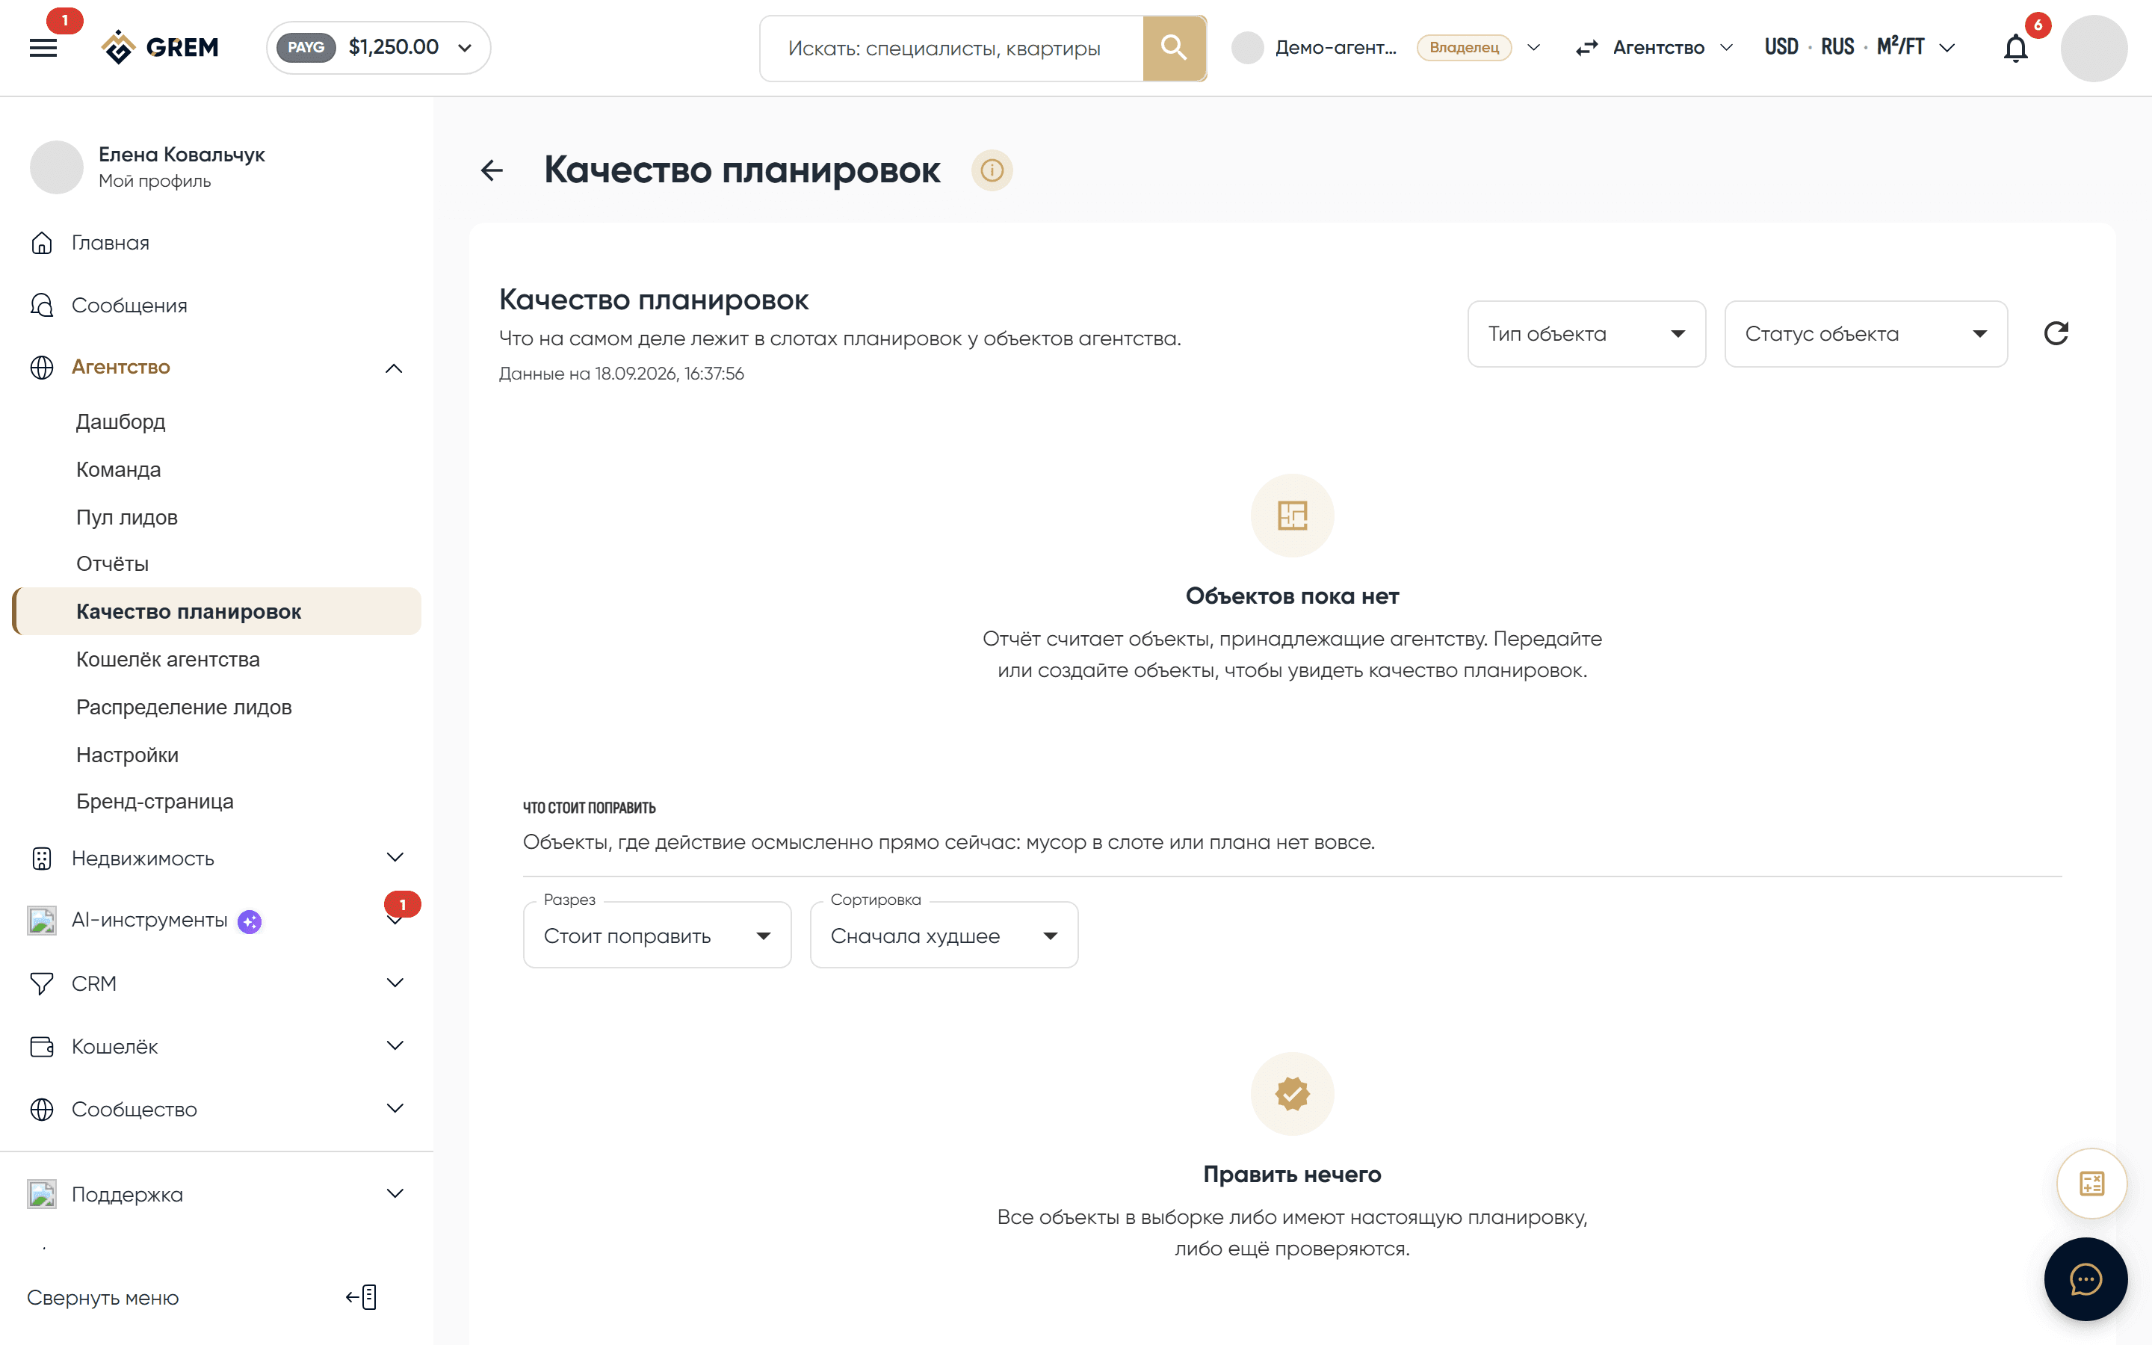2152x1345 pixels.
Task: Click the magnifier search button
Action: pyautogui.click(x=1174, y=48)
